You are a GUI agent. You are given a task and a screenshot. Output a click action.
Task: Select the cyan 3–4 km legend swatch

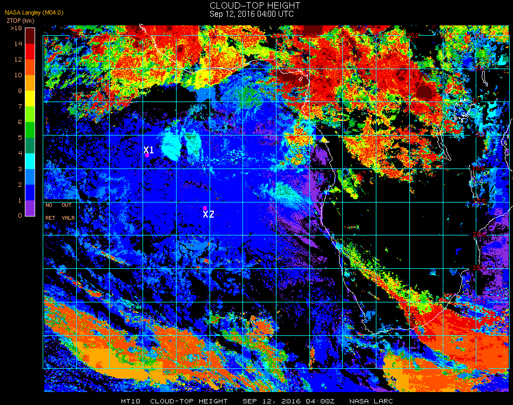tap(30, 161)
